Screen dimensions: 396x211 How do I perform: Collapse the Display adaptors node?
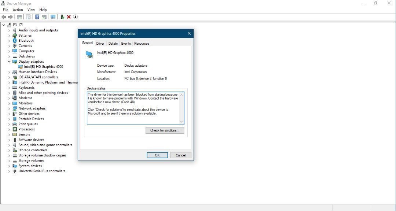[x=9, y=61]
